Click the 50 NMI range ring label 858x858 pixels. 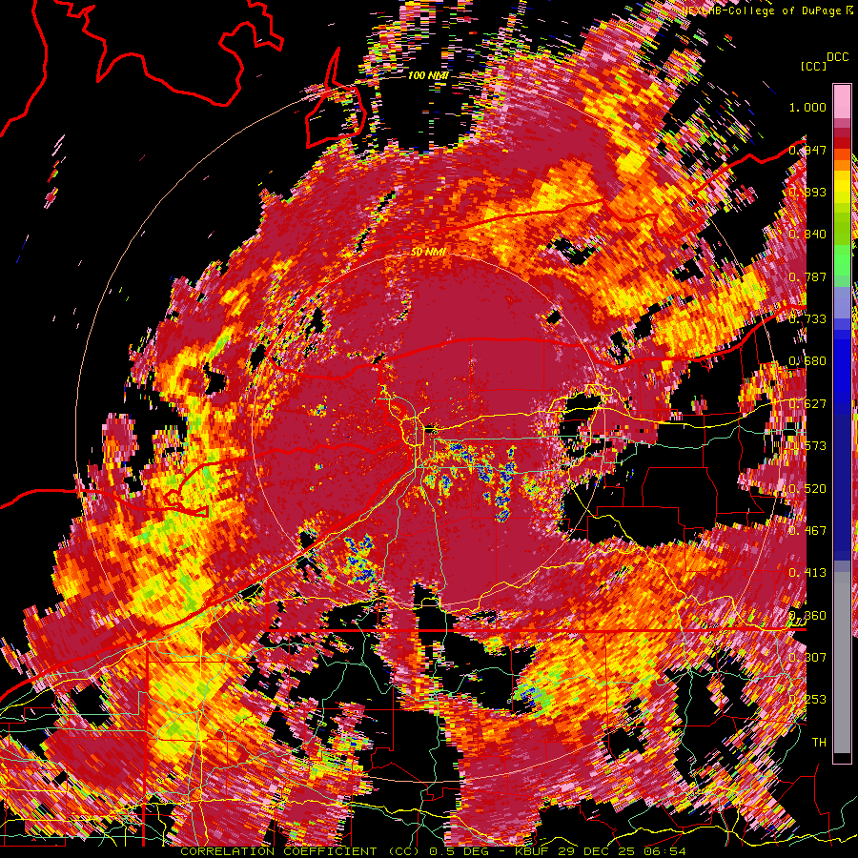[428, 253]
